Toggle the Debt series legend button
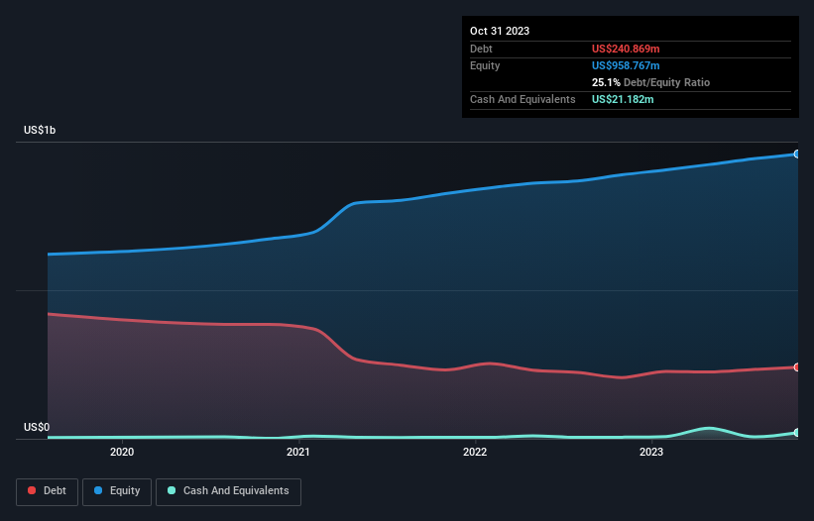 point(48,491)
